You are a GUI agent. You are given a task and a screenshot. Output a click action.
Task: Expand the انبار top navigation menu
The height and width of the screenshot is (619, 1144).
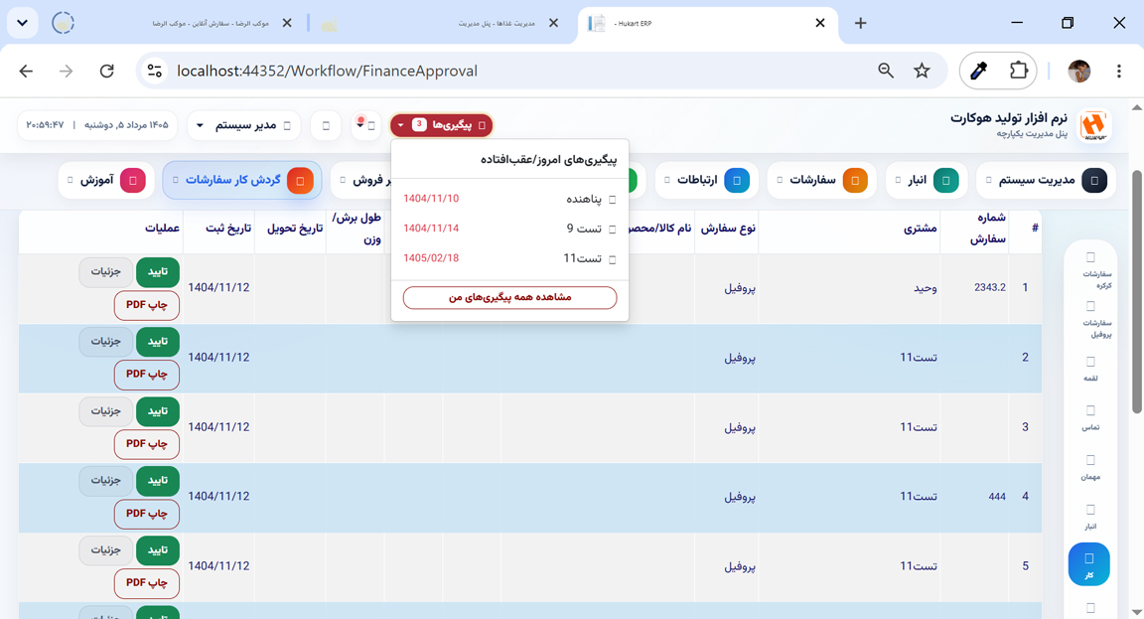point(927,180)
